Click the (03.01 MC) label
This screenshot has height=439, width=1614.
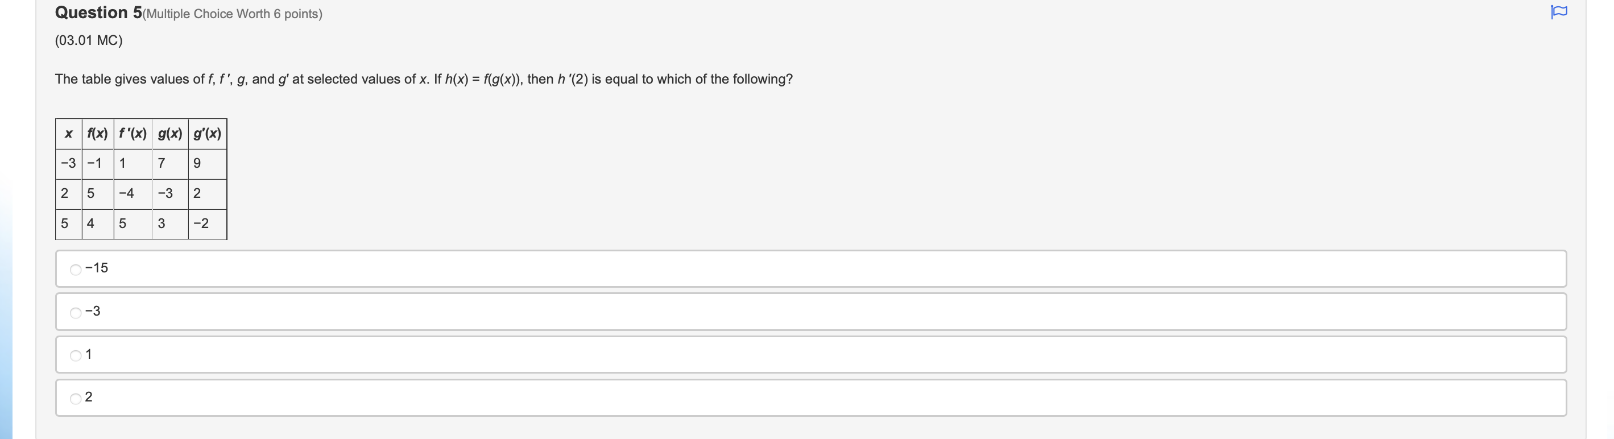pos(88,40)
